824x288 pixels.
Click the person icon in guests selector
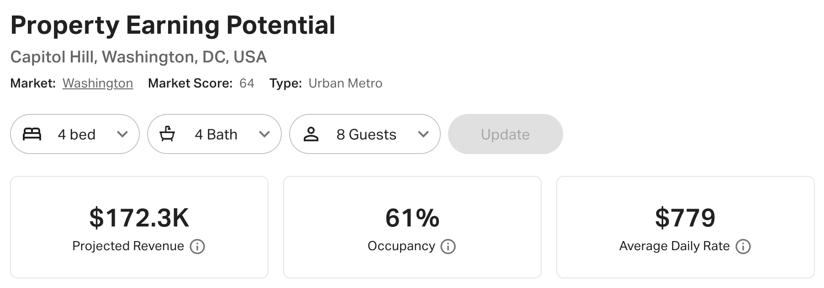tap(311, 134)
